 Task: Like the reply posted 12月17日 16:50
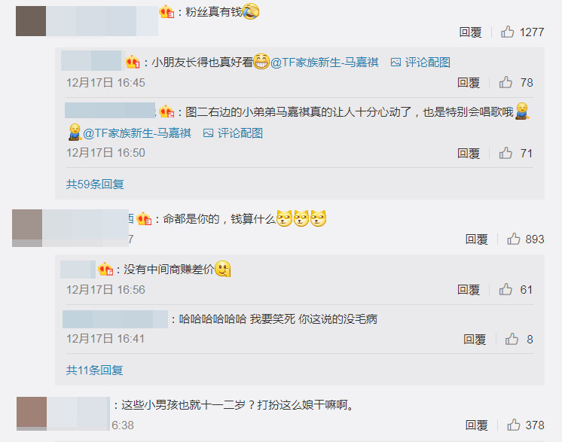pos(505,153)
